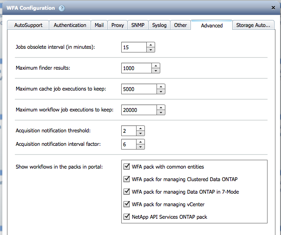This screenshot has width=281, height=235.
Task: Click the 'Acquisition notification threshold:' label
Action: point(53,131)
